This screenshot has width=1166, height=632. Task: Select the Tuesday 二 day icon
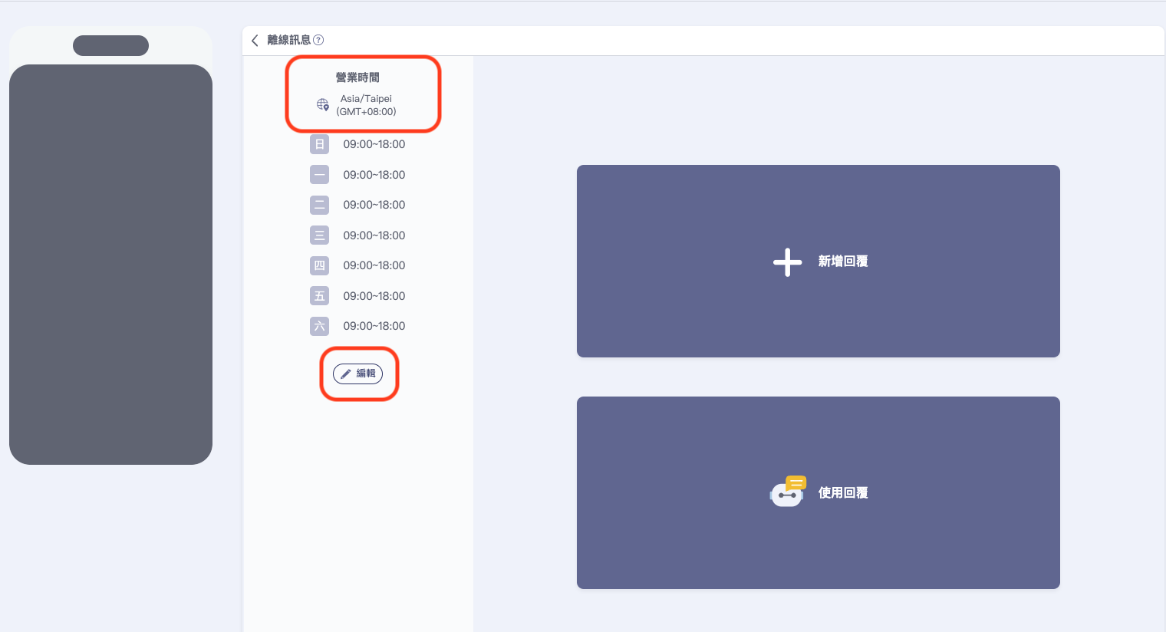(x=319, y=205)
